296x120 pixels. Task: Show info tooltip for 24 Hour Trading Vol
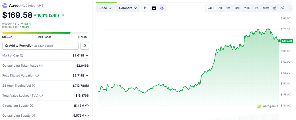click(x=34, y=86)
